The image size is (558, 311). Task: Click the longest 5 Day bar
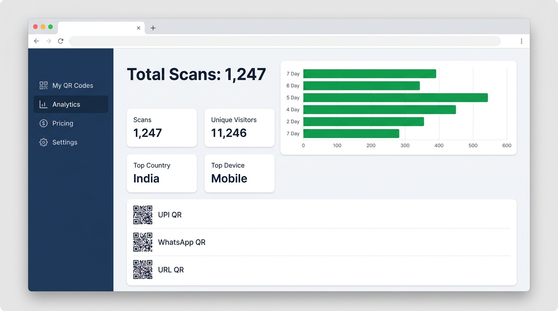click(395, 97)
